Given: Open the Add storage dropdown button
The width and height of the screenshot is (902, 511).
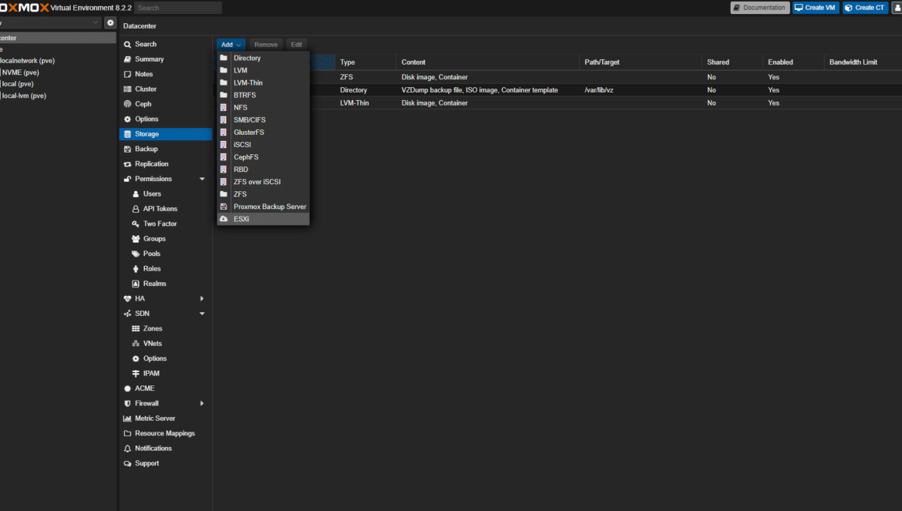Looking at the screenshot, I should click(231, 44).
